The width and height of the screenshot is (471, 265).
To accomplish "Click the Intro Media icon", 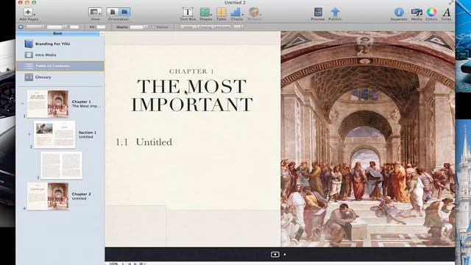I will [x=29, y=55].
